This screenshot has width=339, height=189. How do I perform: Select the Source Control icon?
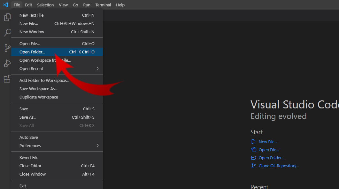tap(7, 48)
